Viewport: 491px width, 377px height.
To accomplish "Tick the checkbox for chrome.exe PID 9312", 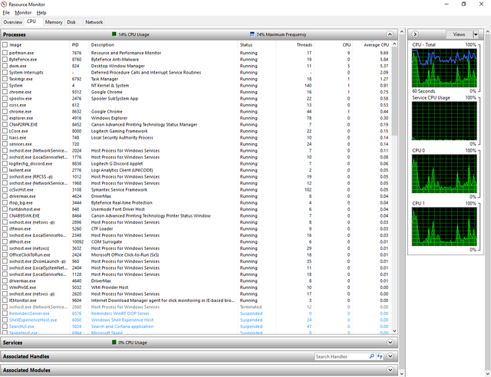I will pos(5,92).
